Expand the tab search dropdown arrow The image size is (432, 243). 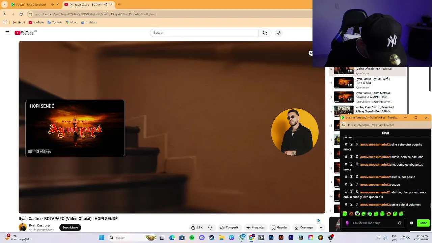(x=4, y=5)
